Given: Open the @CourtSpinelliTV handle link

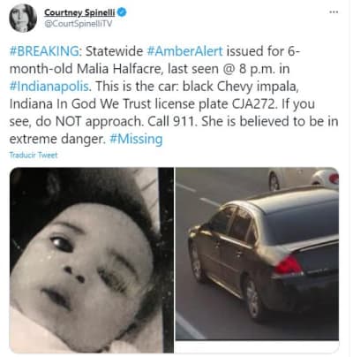Looking at the screenshot, I should 79,24.
